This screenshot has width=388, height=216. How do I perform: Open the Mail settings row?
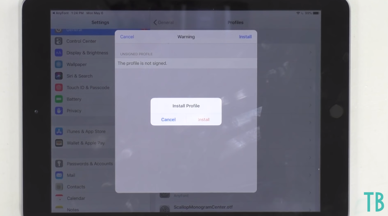[83, 175]
